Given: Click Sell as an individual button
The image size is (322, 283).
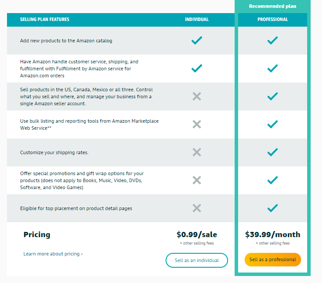Looking at the screenshot, I should pyautogui.click(x=197, y=260).
